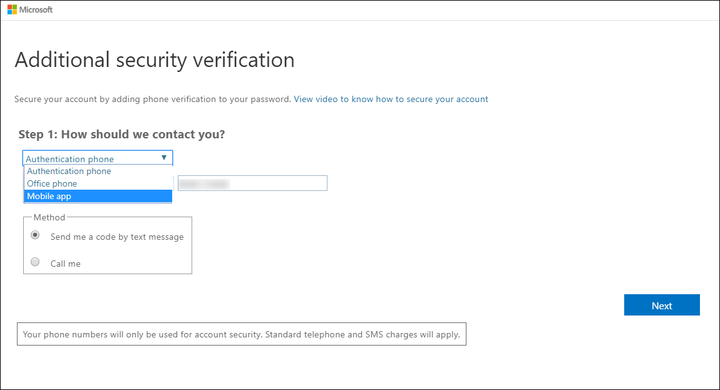Click the 'Method' group box legend
720x390 pixels.
click(x=49, y=217)
